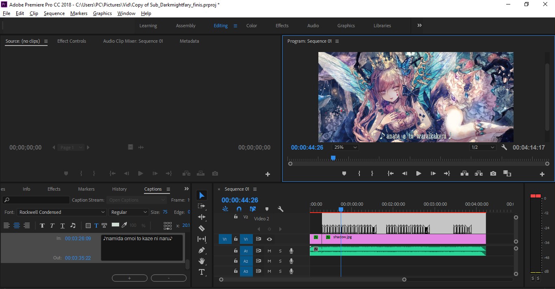Switch to the Effects panel tab

(x=54, y=189)
